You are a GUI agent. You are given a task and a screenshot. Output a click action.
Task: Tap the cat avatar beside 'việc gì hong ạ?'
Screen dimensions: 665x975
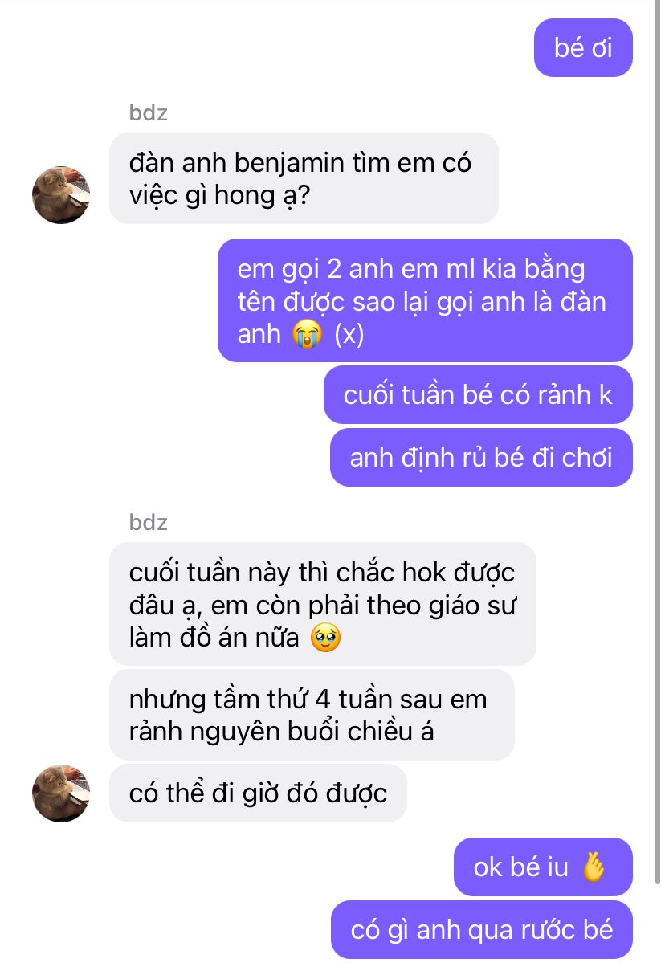click(61, 195)
